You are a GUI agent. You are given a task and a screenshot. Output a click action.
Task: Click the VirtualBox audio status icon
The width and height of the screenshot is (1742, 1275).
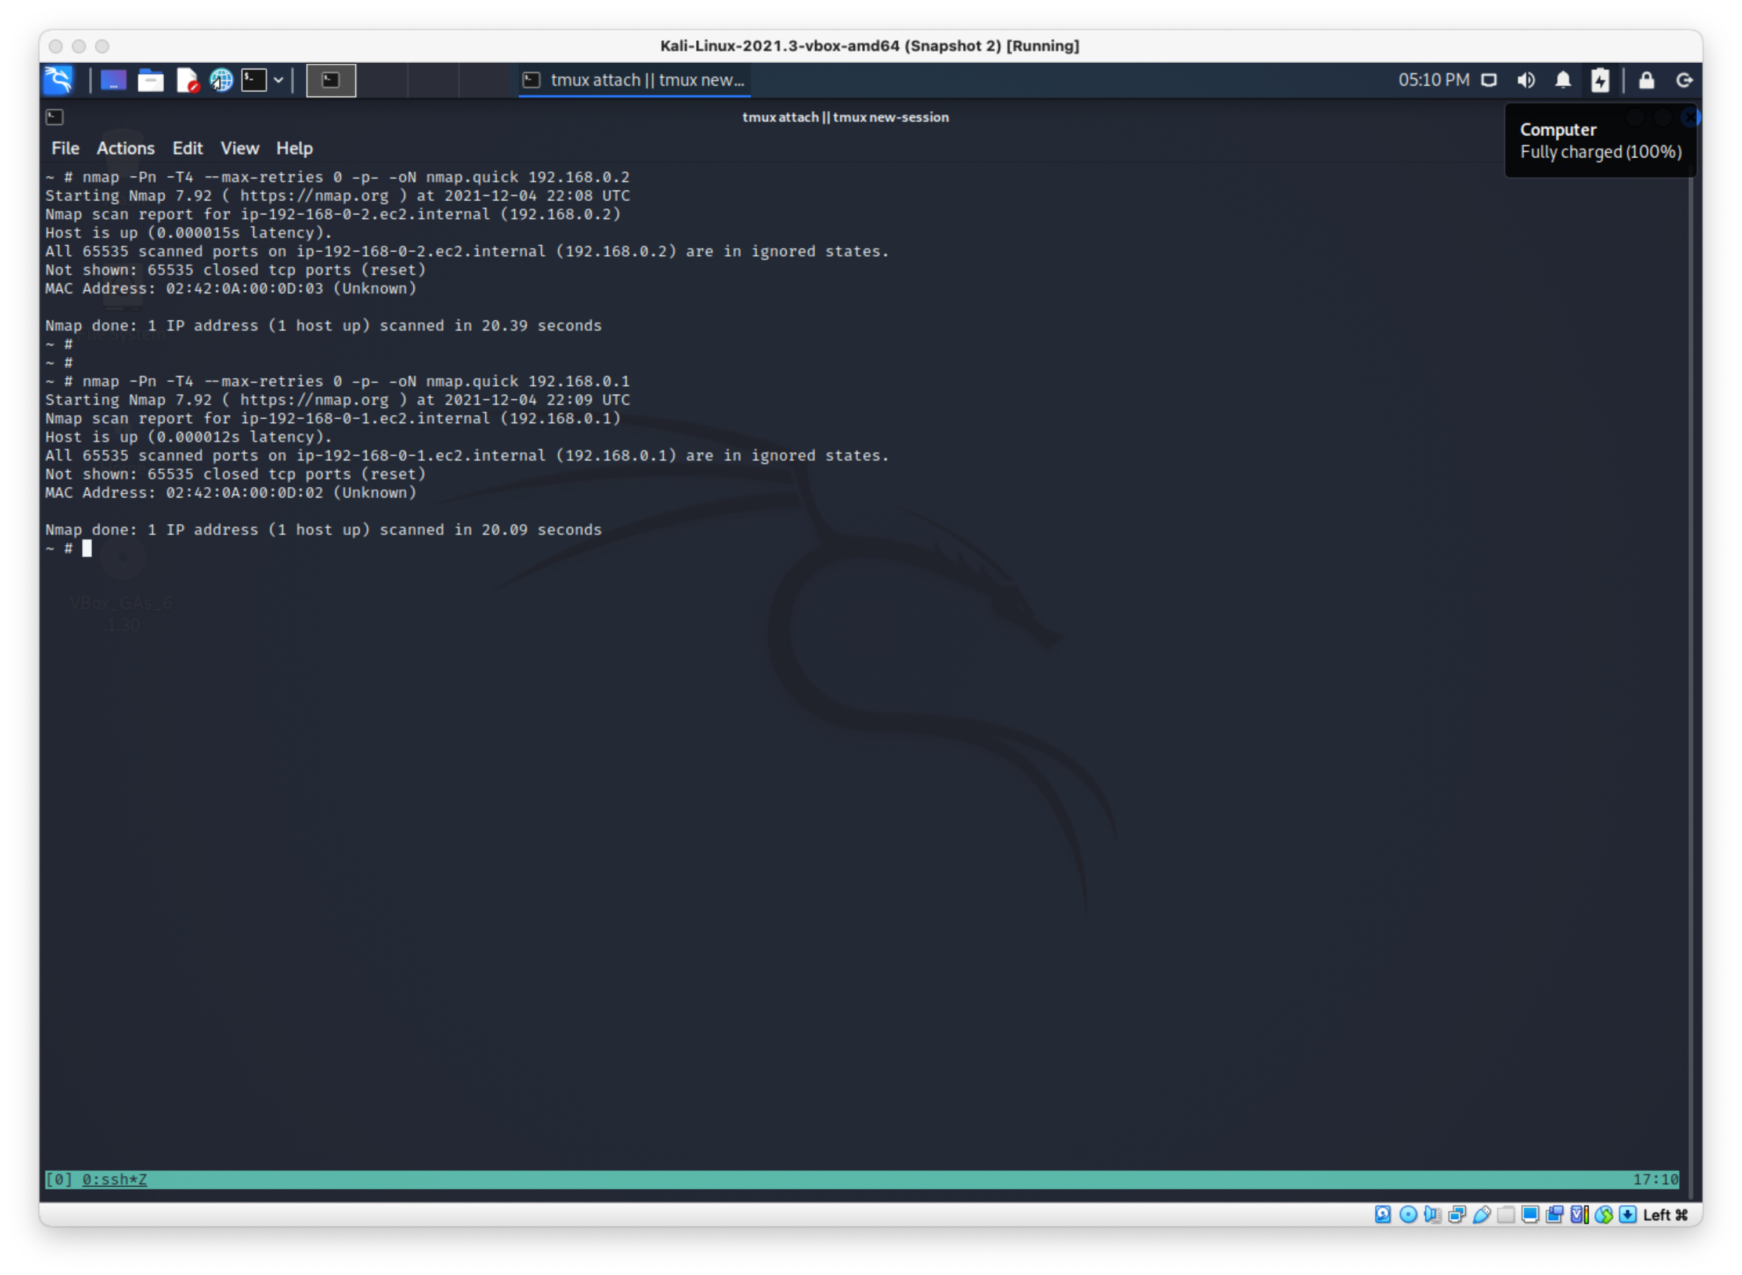(x=1432, y=1216)
